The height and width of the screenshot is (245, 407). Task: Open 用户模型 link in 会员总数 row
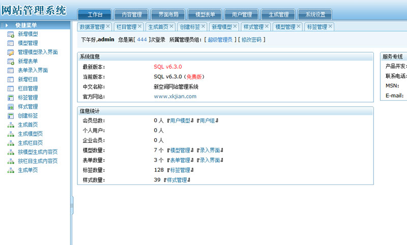(x=180, y=120)
